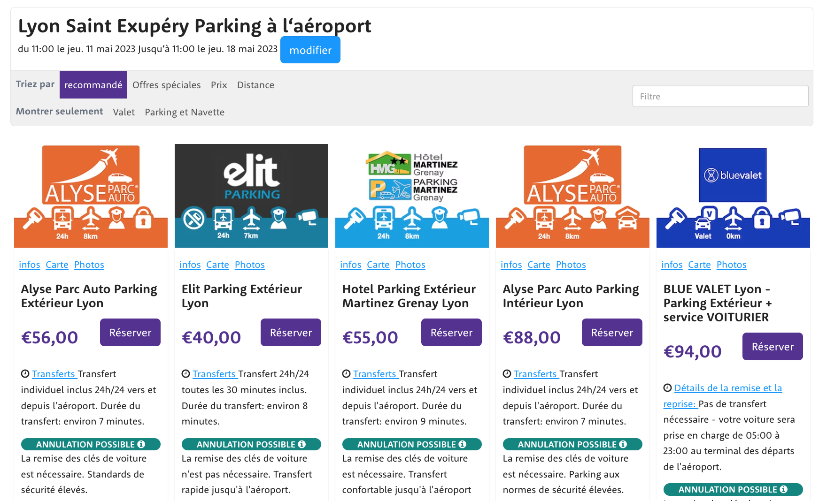Show only Valet parking options
This screenshot has width=819, height=501.
point(124,112)
